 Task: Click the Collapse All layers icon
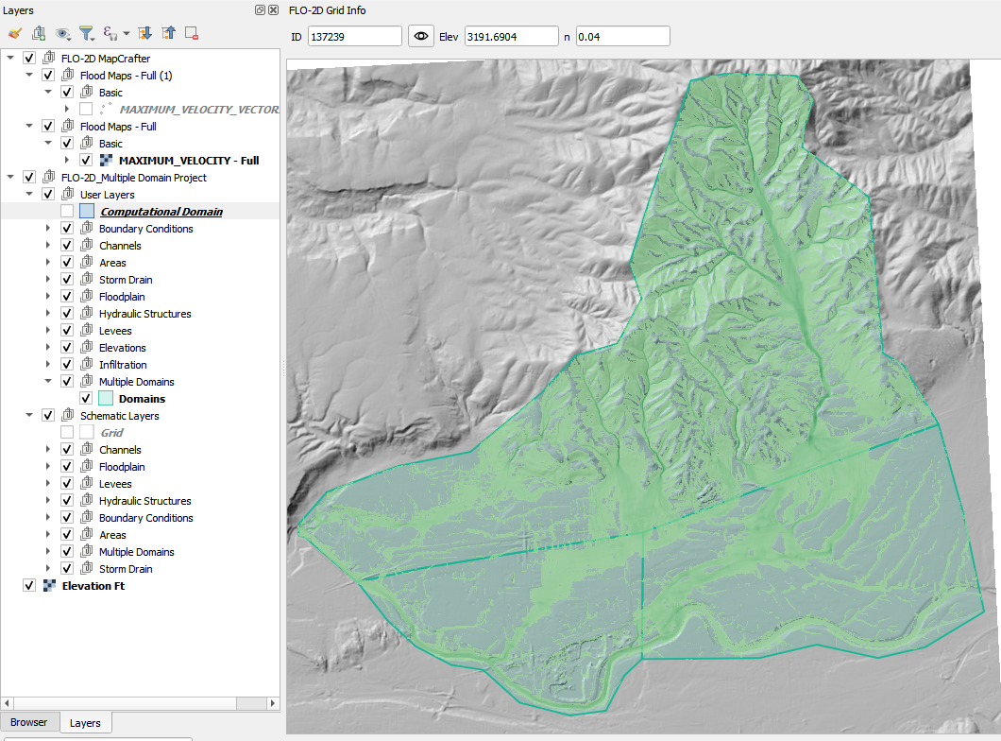(168, 33)
